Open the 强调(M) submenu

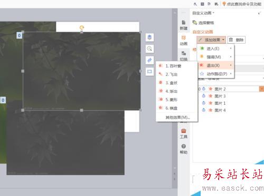216,57
